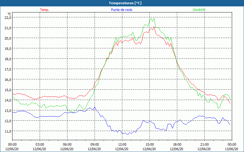
Task: Click the 18,0 y-axis value
Action: pyautogui.click(x=8, y=59)
